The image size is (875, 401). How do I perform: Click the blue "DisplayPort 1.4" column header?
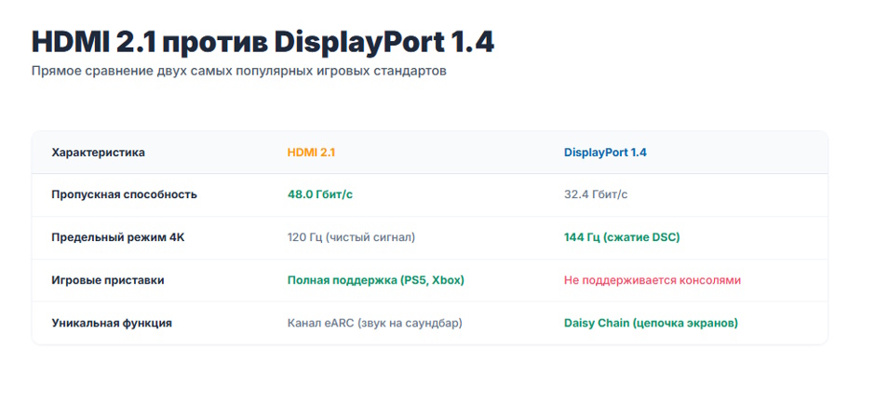click(x=605, y=153)
